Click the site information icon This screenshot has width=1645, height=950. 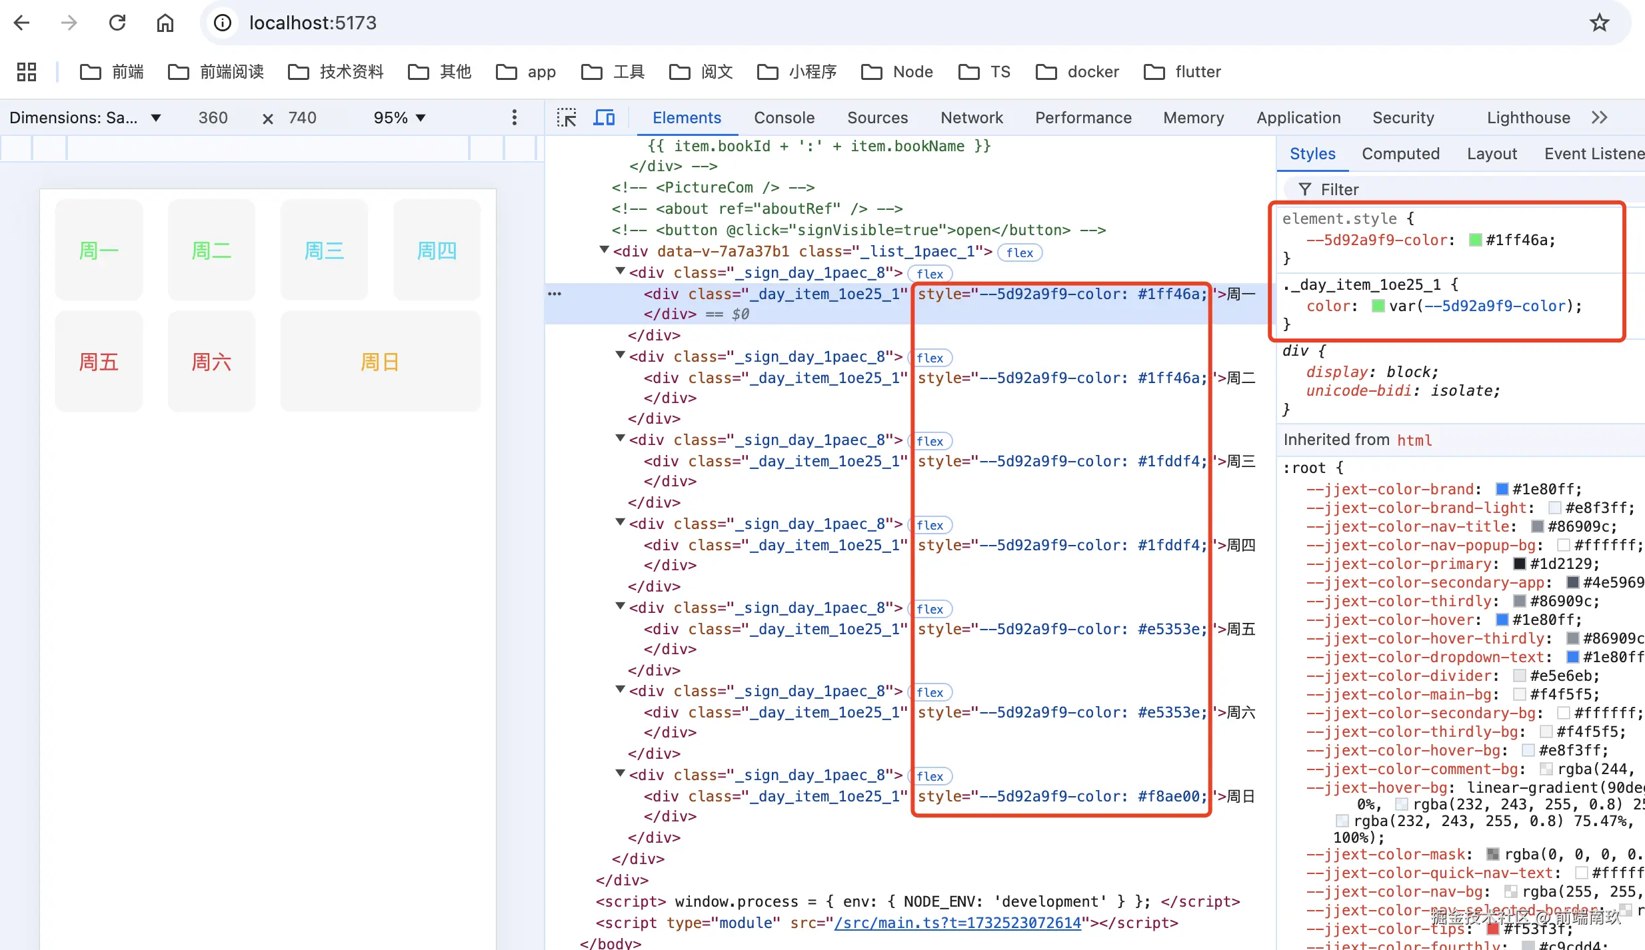point(223,23)
